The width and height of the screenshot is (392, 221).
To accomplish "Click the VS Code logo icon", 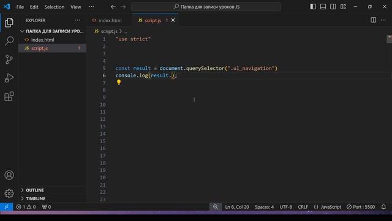I will point(7,7).
